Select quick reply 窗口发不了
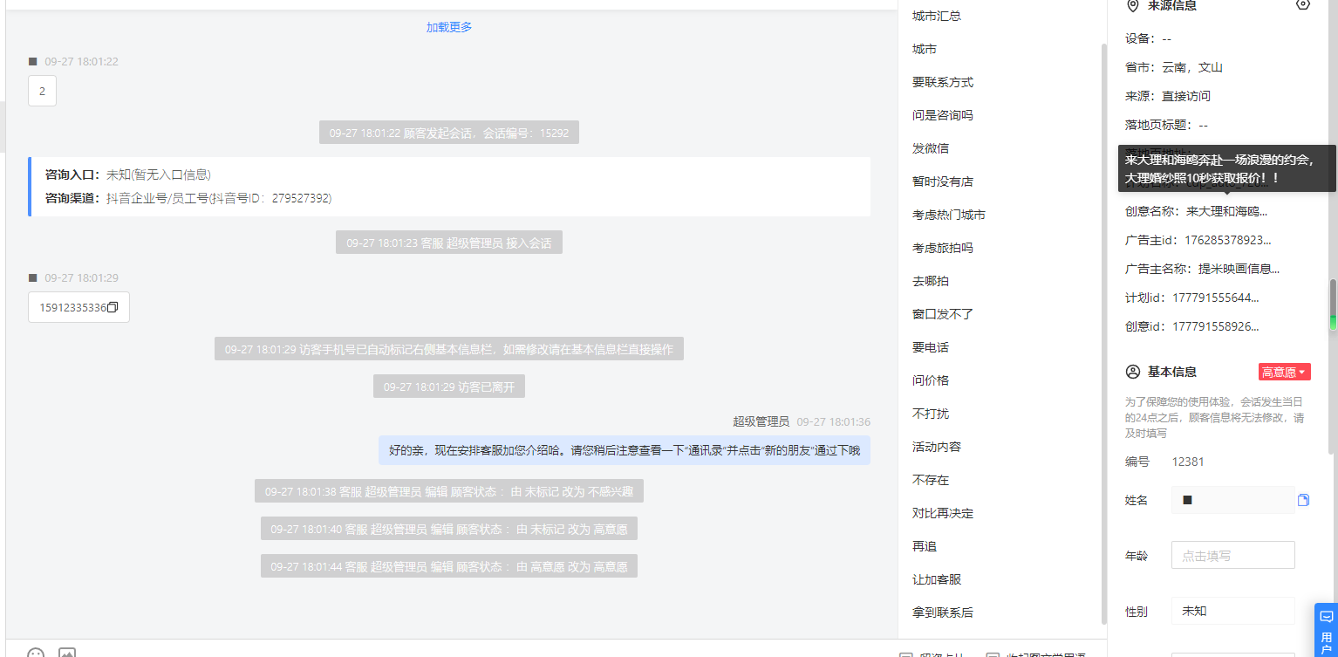The image size is (1338, 657). tap(943, 314)
